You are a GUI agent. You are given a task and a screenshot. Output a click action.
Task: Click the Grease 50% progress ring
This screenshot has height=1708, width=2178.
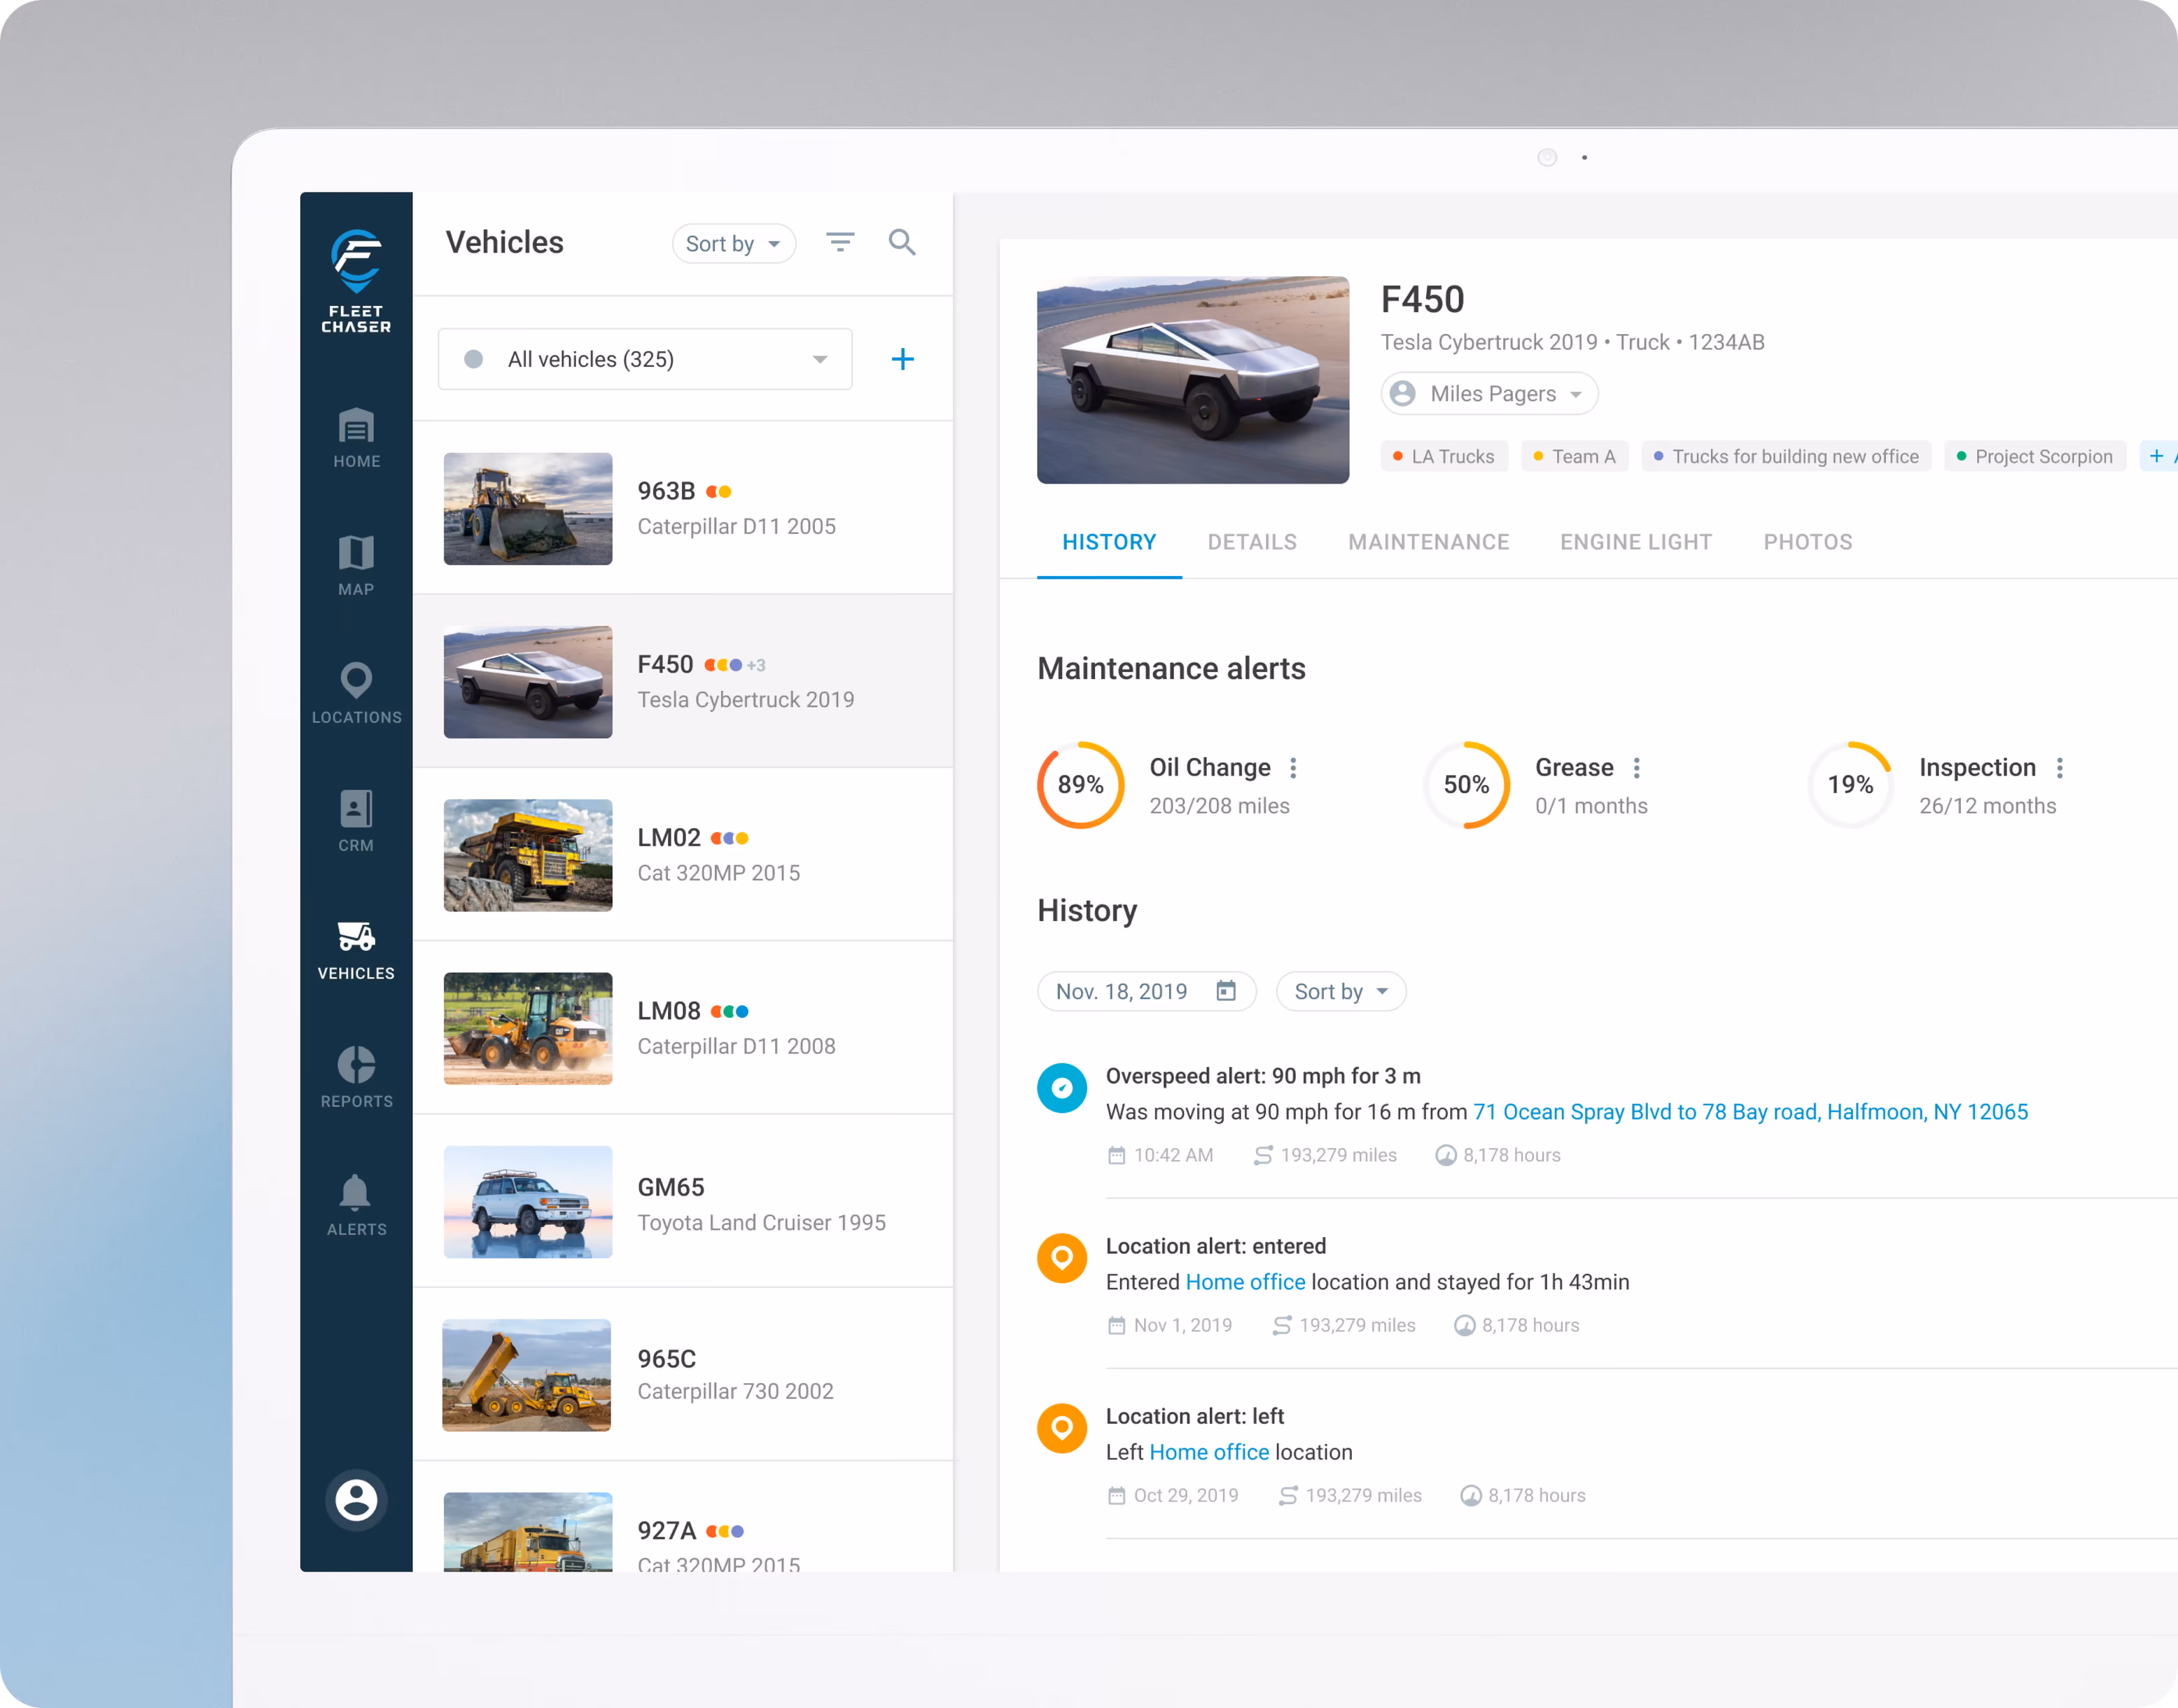click(1466, 784)
